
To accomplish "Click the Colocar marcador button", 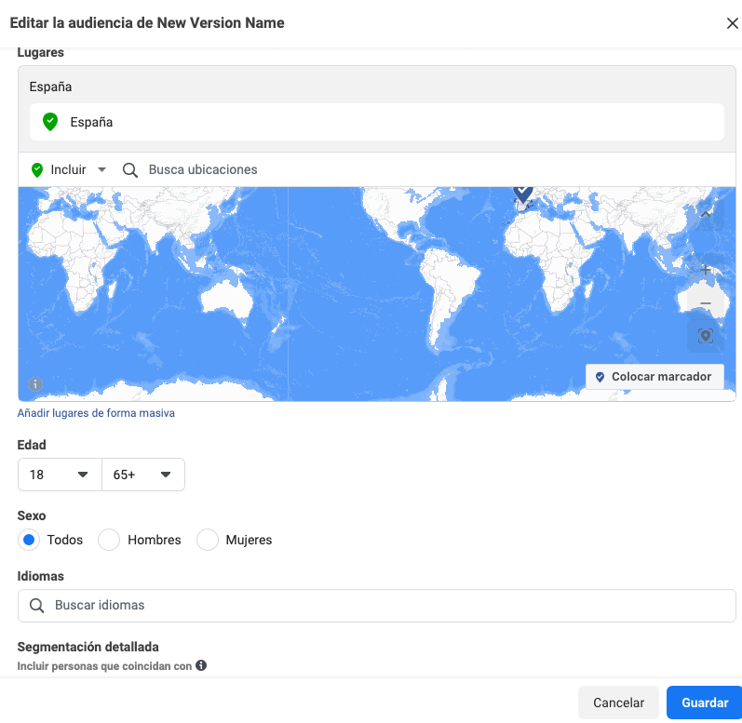I will pyautogui.click(x=654, y=377).
